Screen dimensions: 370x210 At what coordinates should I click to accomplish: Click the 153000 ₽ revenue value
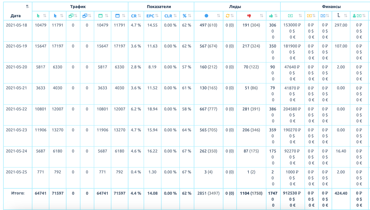[x=292, y=25]
